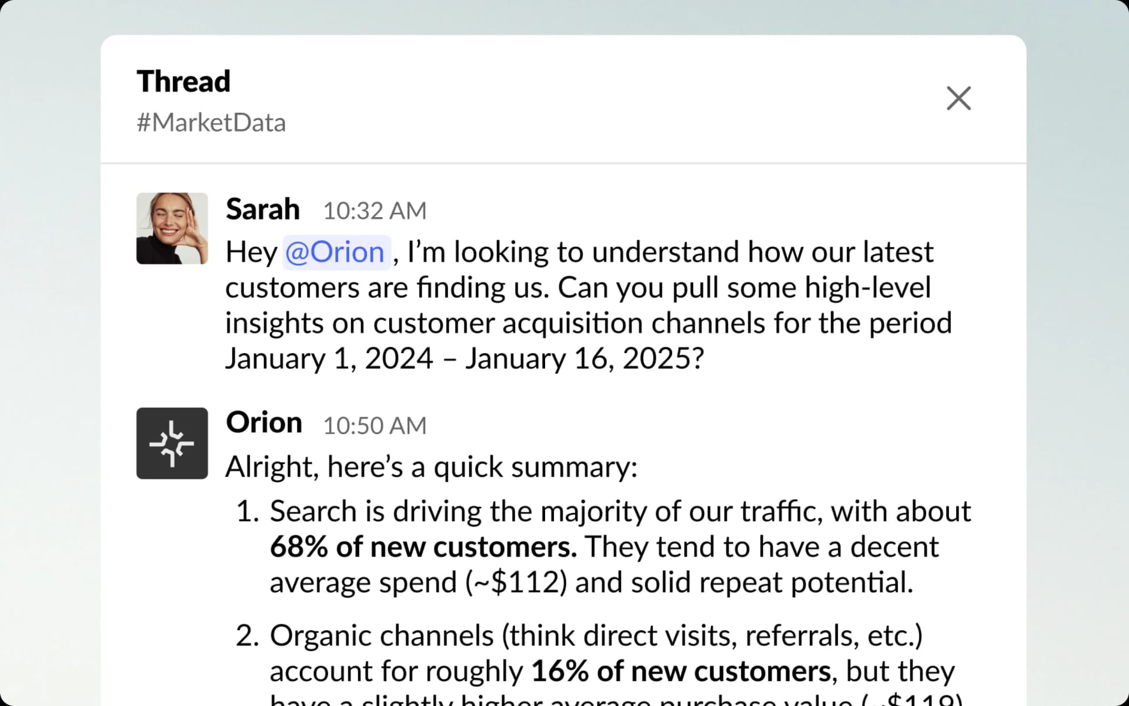The width and height of the screenshot is (1129, 706).
Task: Select the @Orion mention in Sarah's message
Action: coord(336,252)
